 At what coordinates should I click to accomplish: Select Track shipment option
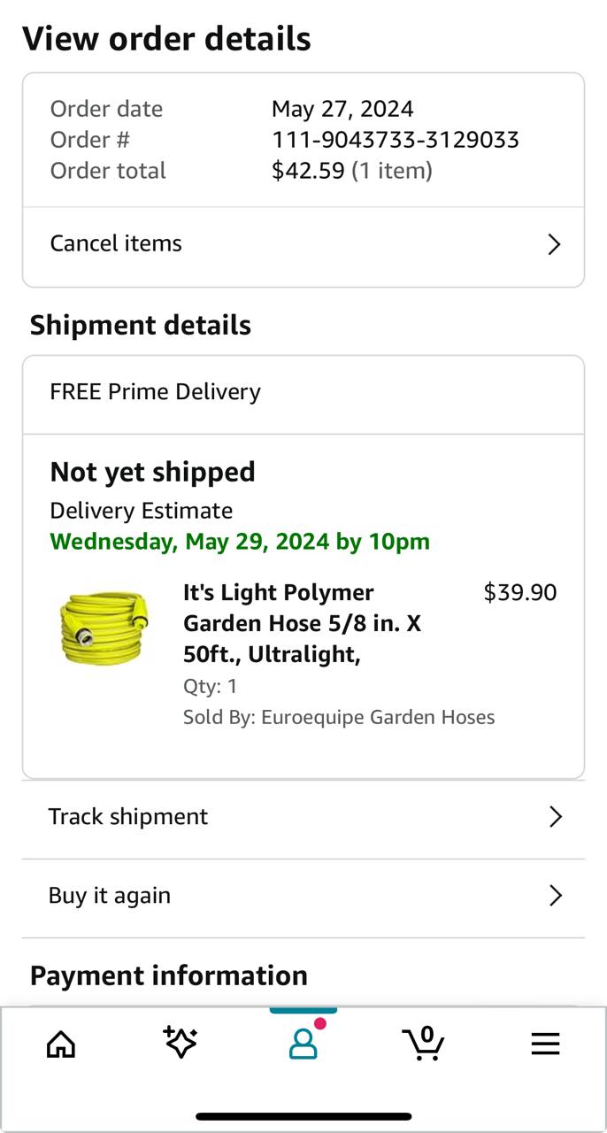click(128, 816)
